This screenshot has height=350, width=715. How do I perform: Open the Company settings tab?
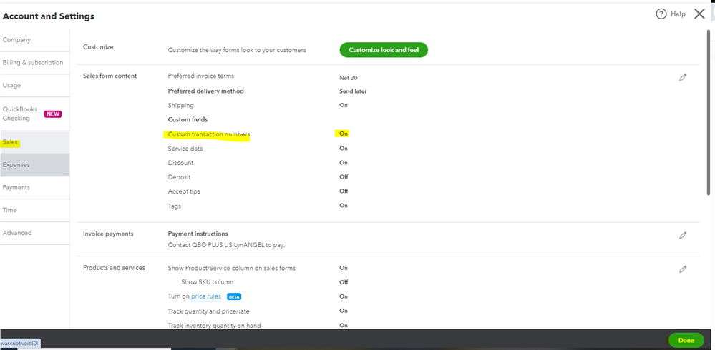[x=16, y=40]
